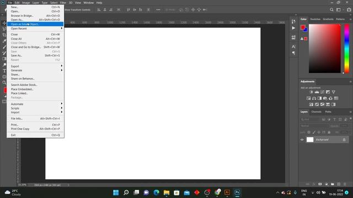
Task: Toggle pixel layer filter in Layers panel
Action: [x=324, y=119]
